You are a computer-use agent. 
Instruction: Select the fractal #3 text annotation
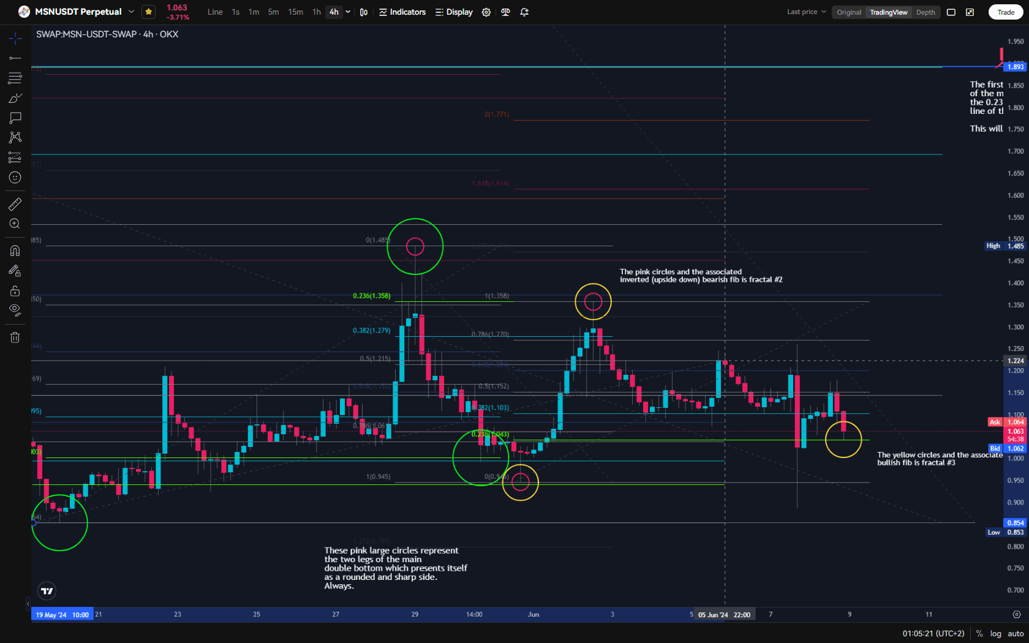click(940, 459)
